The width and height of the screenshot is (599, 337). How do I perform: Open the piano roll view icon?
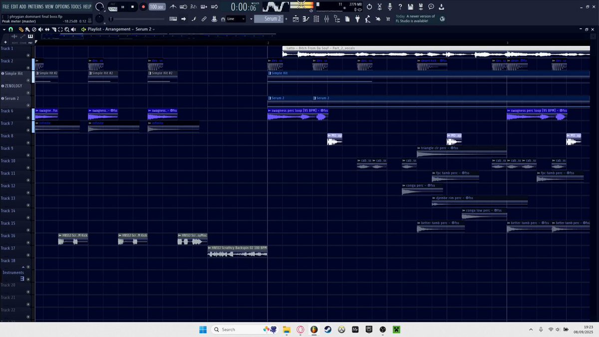(x=306, y=19)
